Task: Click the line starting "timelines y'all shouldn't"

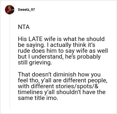Action: (x=62, y=92)
